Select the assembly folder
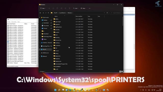This screenshot has height=92, width=163. tap(57, 30)
